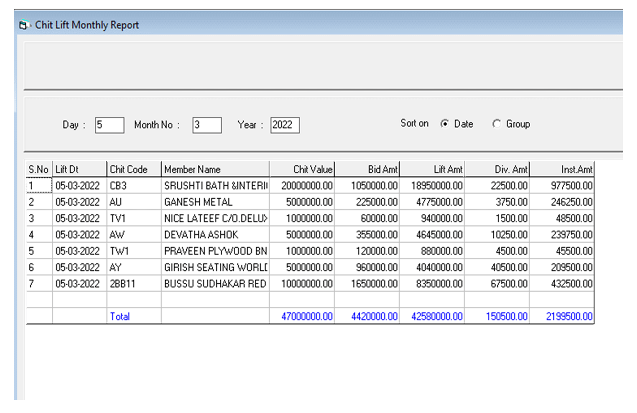Click lift amount 940000.00 cell

432,218
